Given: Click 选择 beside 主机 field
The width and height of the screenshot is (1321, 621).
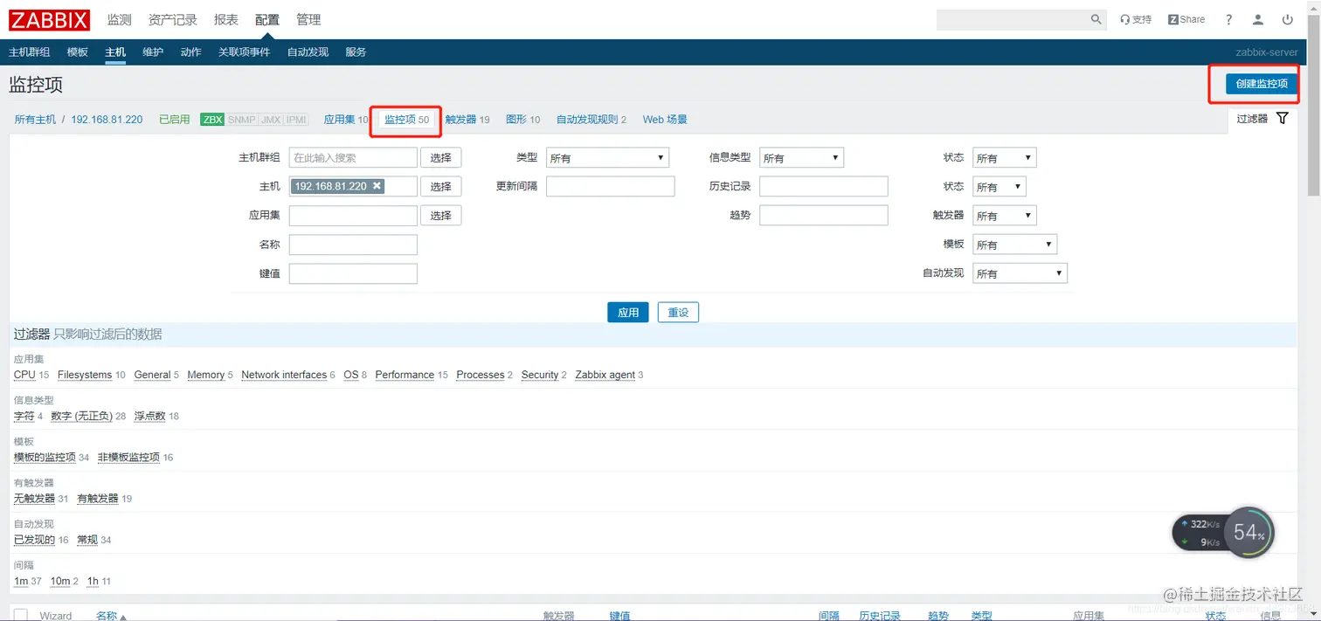Looking at the screenshot, I should [441, 186].
